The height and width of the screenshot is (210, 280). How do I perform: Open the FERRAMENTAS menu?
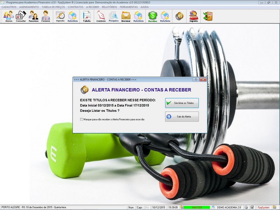[129, 7]
